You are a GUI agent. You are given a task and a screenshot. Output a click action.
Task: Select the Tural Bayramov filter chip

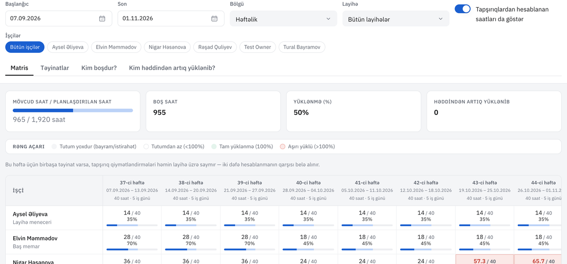(x=301, y=47)
